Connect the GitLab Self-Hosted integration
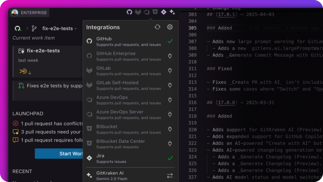The height and width of the screenshot is (182, 323). point(170,85)
